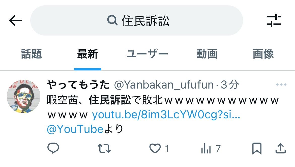
Task: Open the @Yanbakan_ufufun profile handle
Action: [x=164, y=85]
